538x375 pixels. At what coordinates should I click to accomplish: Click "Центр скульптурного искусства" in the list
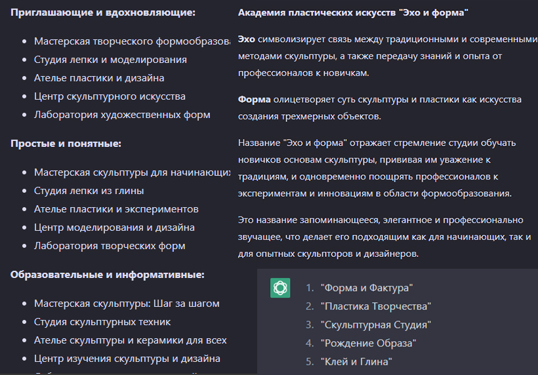point(110,96)
